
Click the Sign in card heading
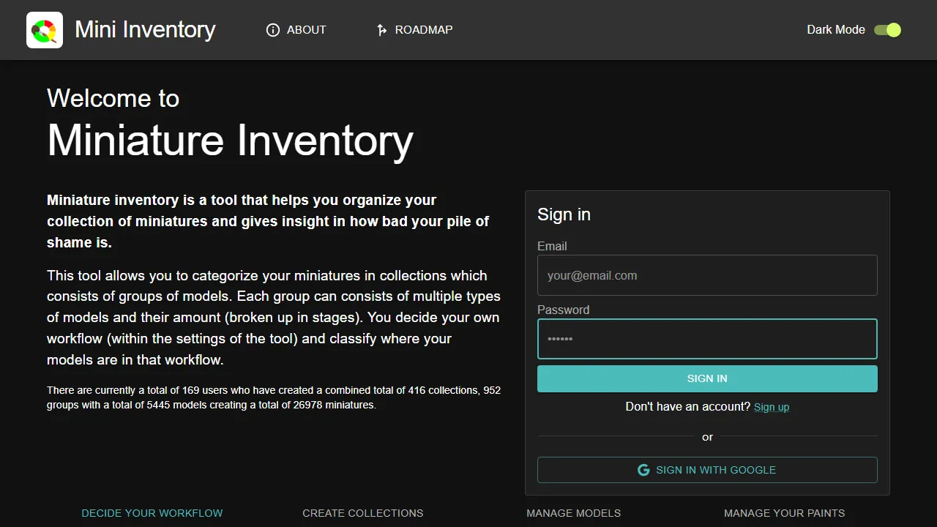[x=564, y=214]
